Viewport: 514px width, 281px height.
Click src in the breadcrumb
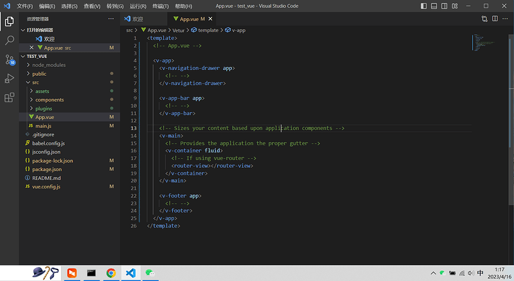130,30
